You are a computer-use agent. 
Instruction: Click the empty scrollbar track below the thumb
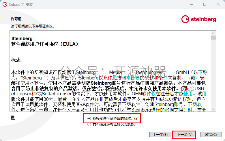pos(213,73)
